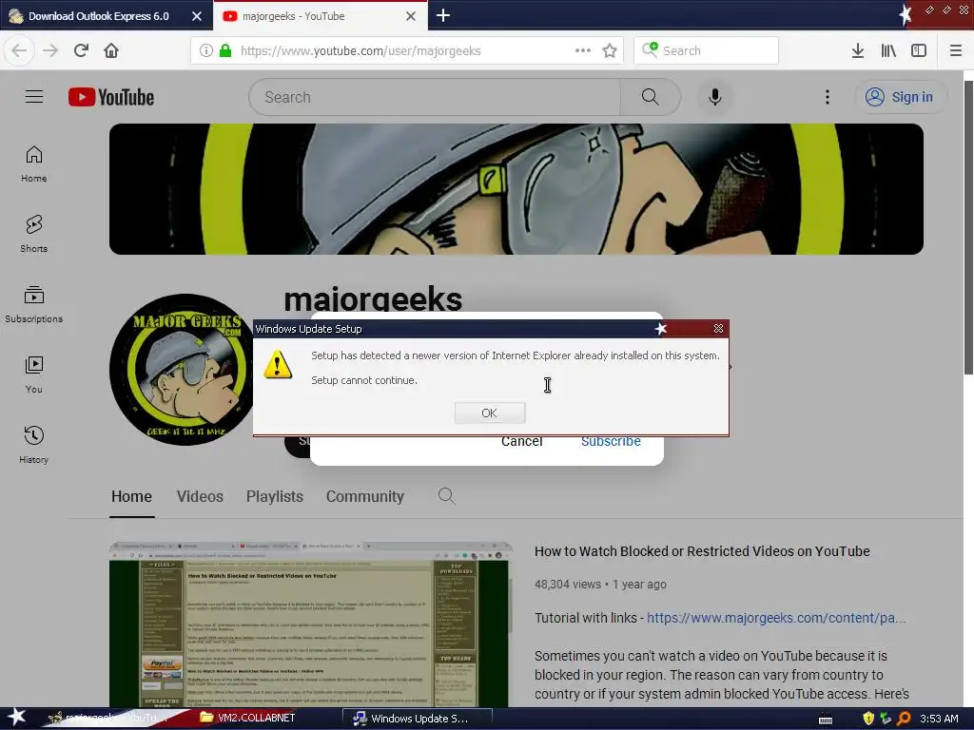Screen dimensions: 974x730
Task: Search within the channel using magnifier icon
Action: pyautogui.click(x=447, y=495)
